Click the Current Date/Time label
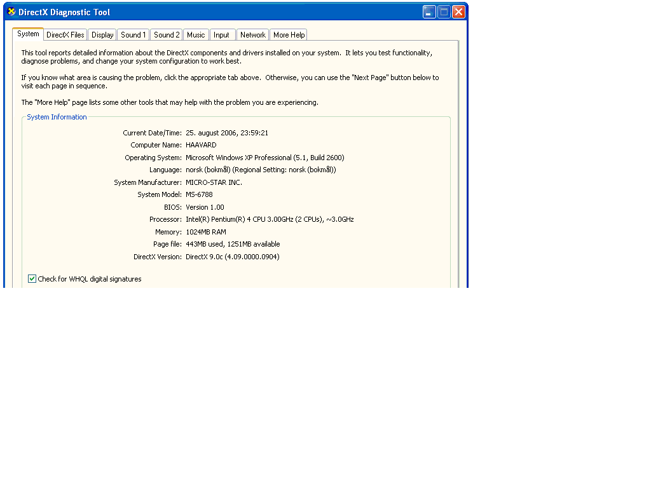Image resolution: width=651 pixels, height=488 pixels. tap(152, 133)
